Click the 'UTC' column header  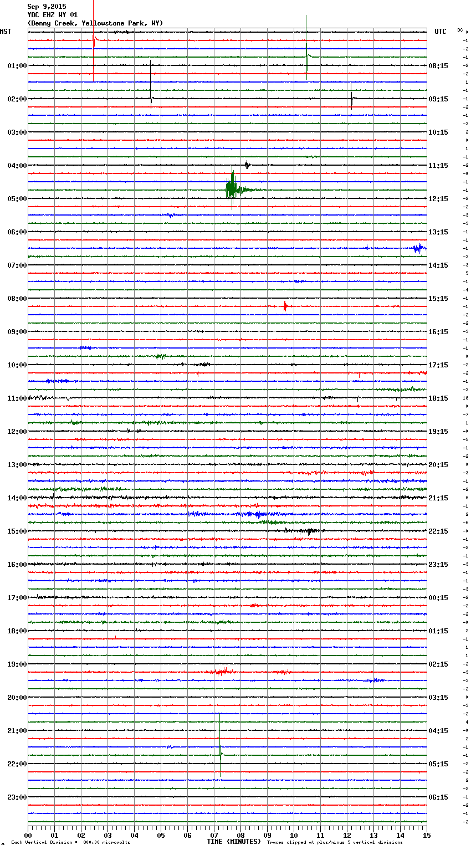coord(441,32)
